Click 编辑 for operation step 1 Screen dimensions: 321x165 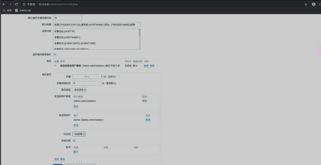point(146,66)
